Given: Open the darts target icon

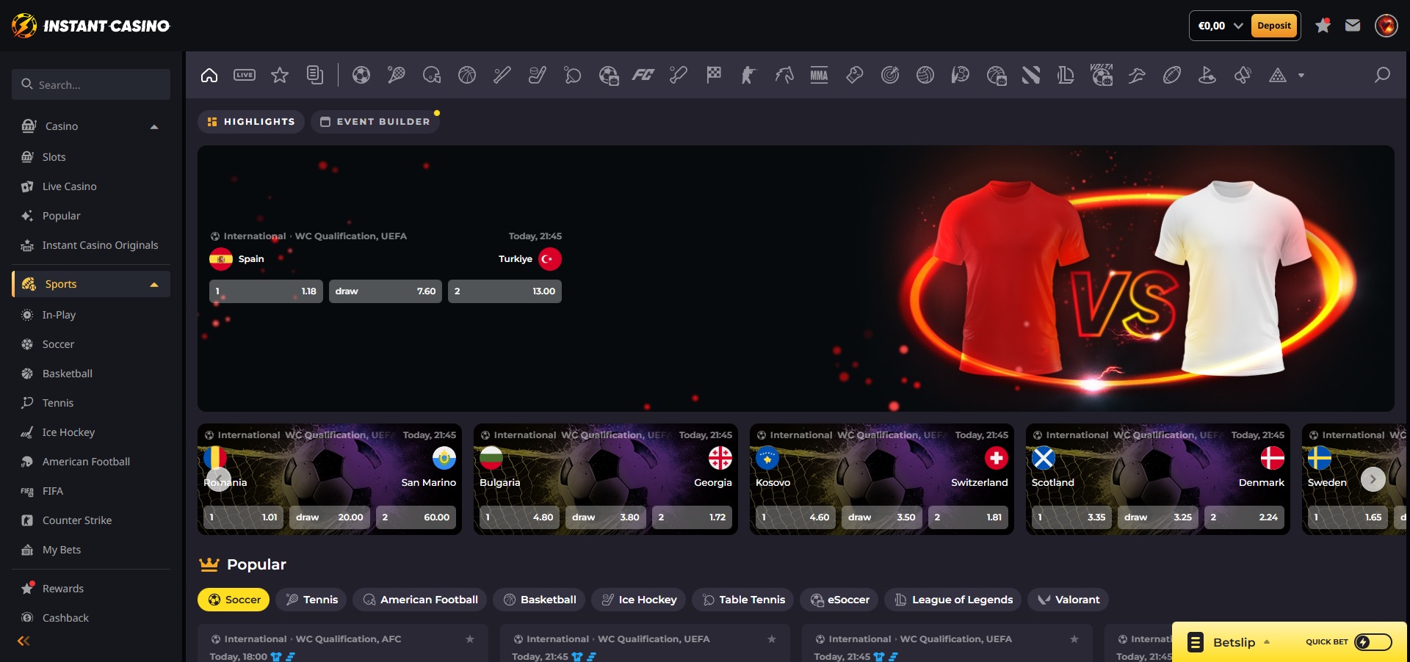Looking at the screenshot, I should [x=890, y=75].
